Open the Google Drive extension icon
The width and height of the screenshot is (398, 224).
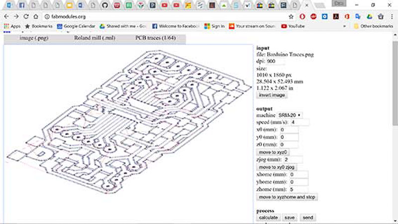pos(369,16)
